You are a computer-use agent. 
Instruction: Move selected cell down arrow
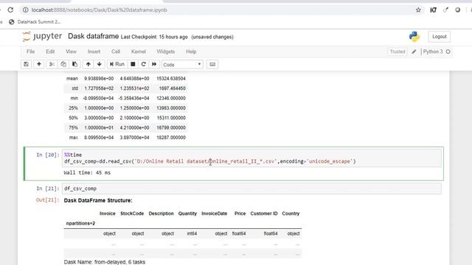pos(100,64)
